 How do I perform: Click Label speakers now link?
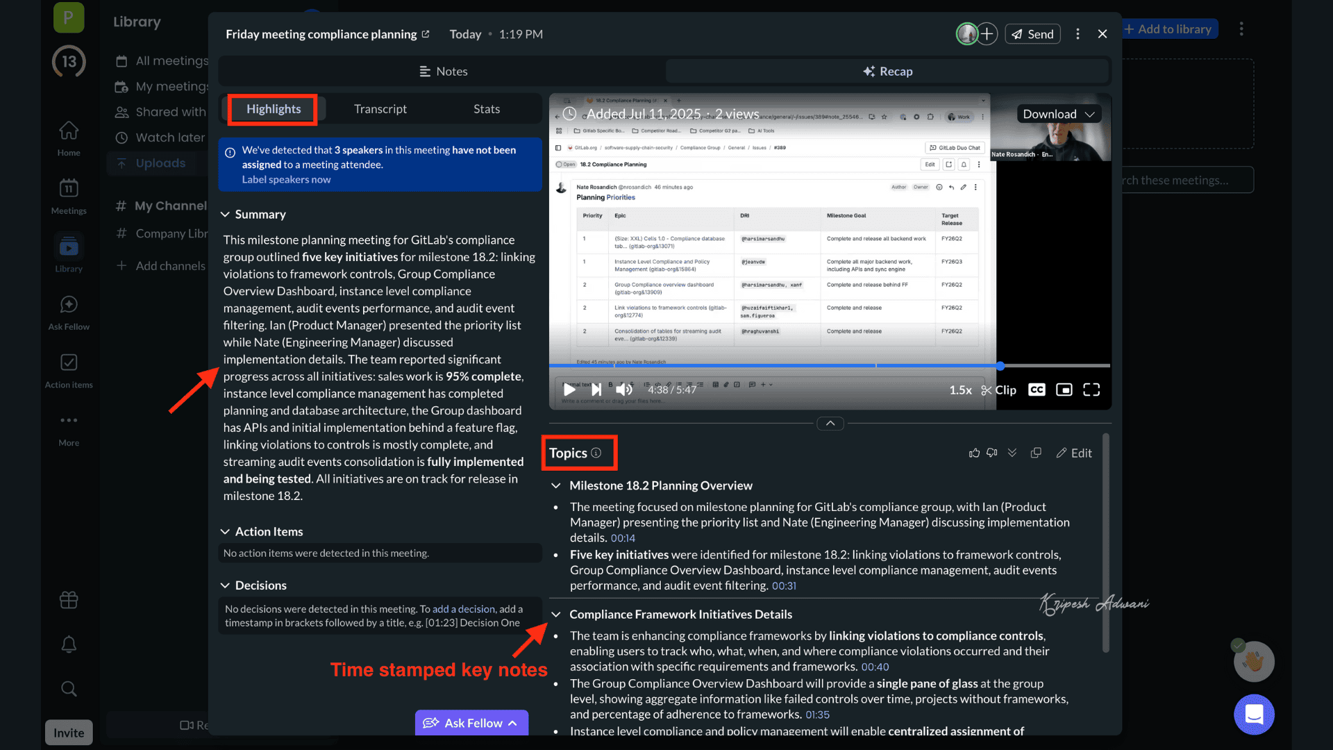[286, 179]
